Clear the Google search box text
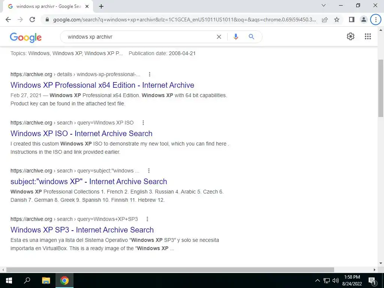Image resolution: width=384 pixels, height=288 pixels. (219, 37)
